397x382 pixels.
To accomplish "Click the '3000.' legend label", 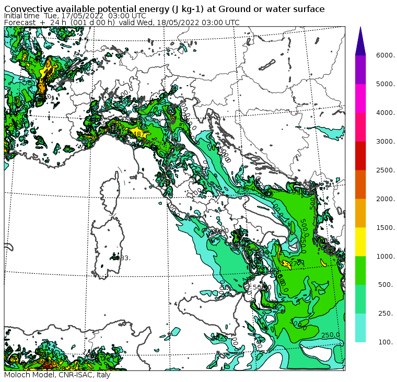I will 386,141.
